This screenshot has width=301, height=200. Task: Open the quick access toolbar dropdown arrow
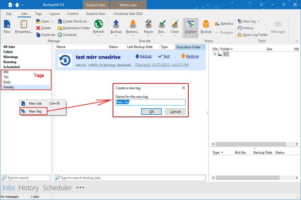[x=22, y=5]
